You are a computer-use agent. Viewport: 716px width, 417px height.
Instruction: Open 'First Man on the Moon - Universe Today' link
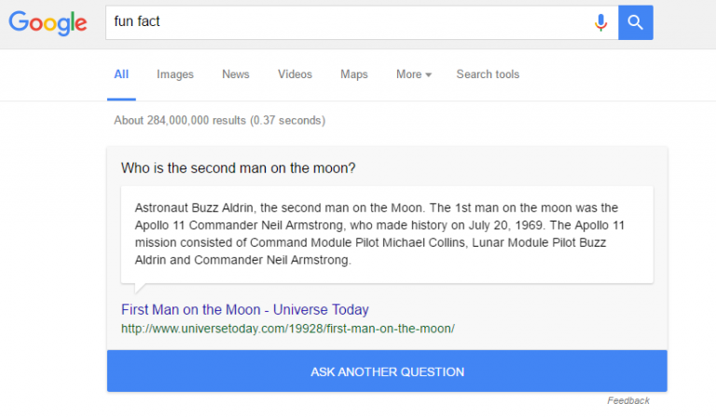coord(245,310)
